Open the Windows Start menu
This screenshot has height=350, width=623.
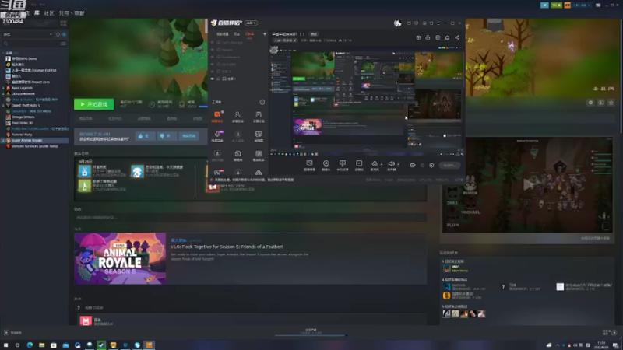pyautogui.click(x=5, y=345)
